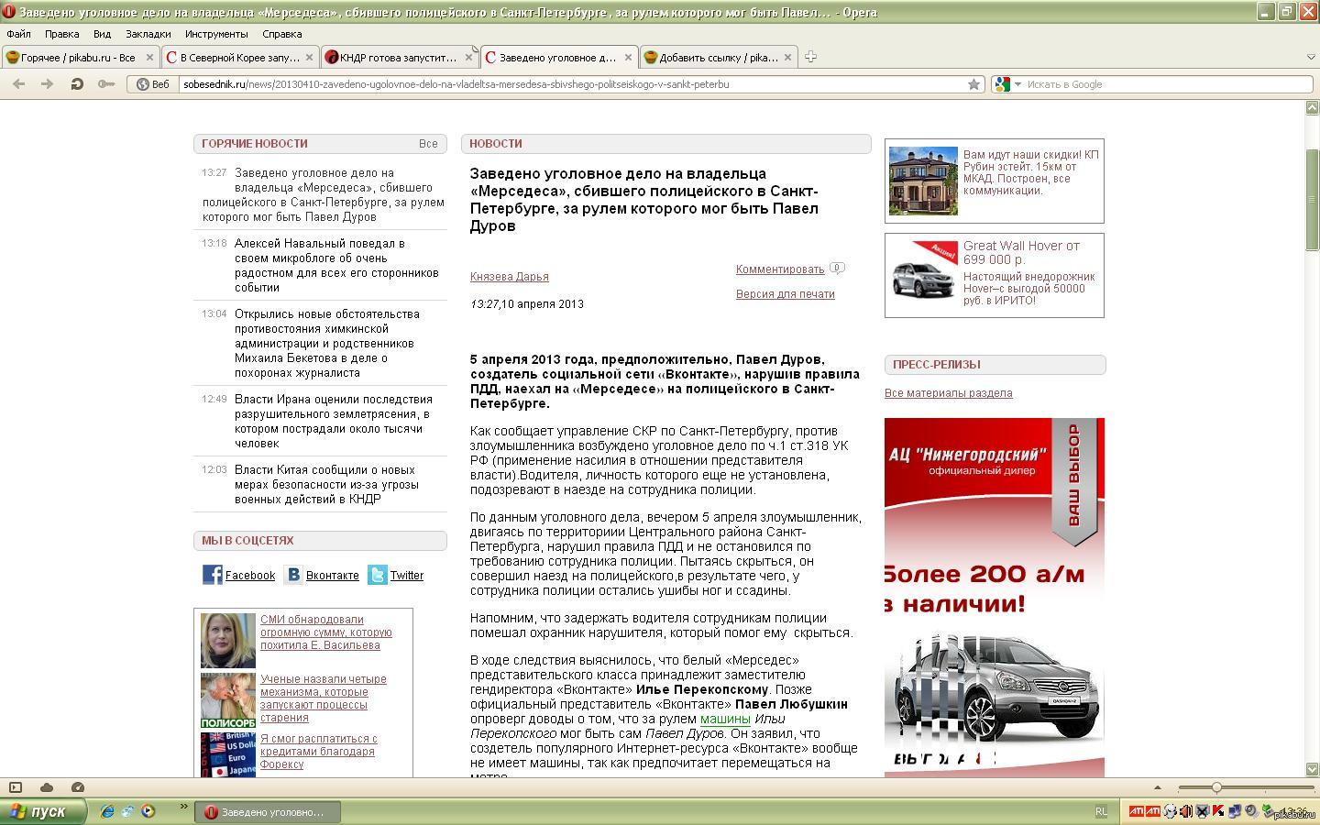The width and height of the screenshot is (1320, 825).
Task: Click the Веб security badge
Action: [x=153, y=84]
